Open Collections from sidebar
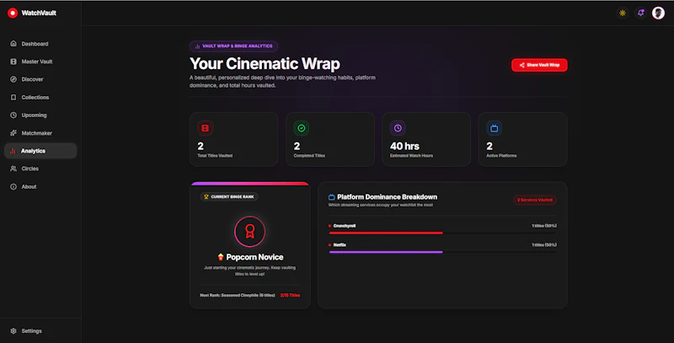 pyautogui.click(x=40, y=97)
